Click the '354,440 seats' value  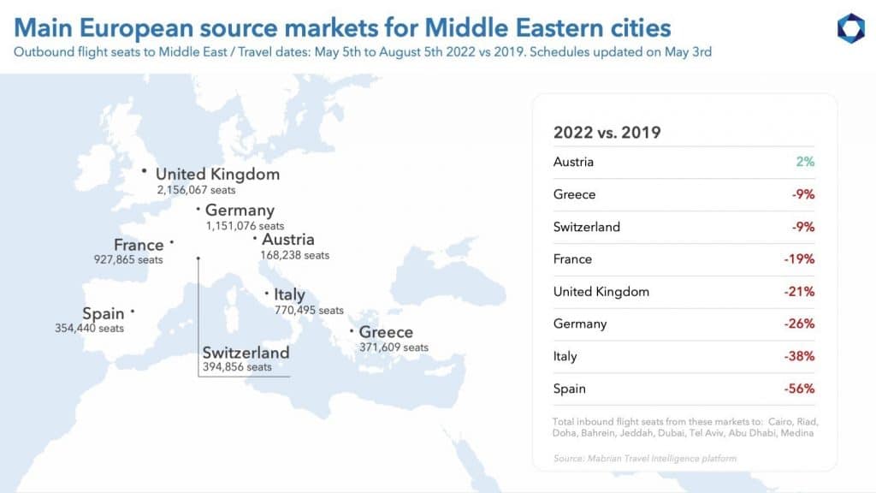coord(89,328)
